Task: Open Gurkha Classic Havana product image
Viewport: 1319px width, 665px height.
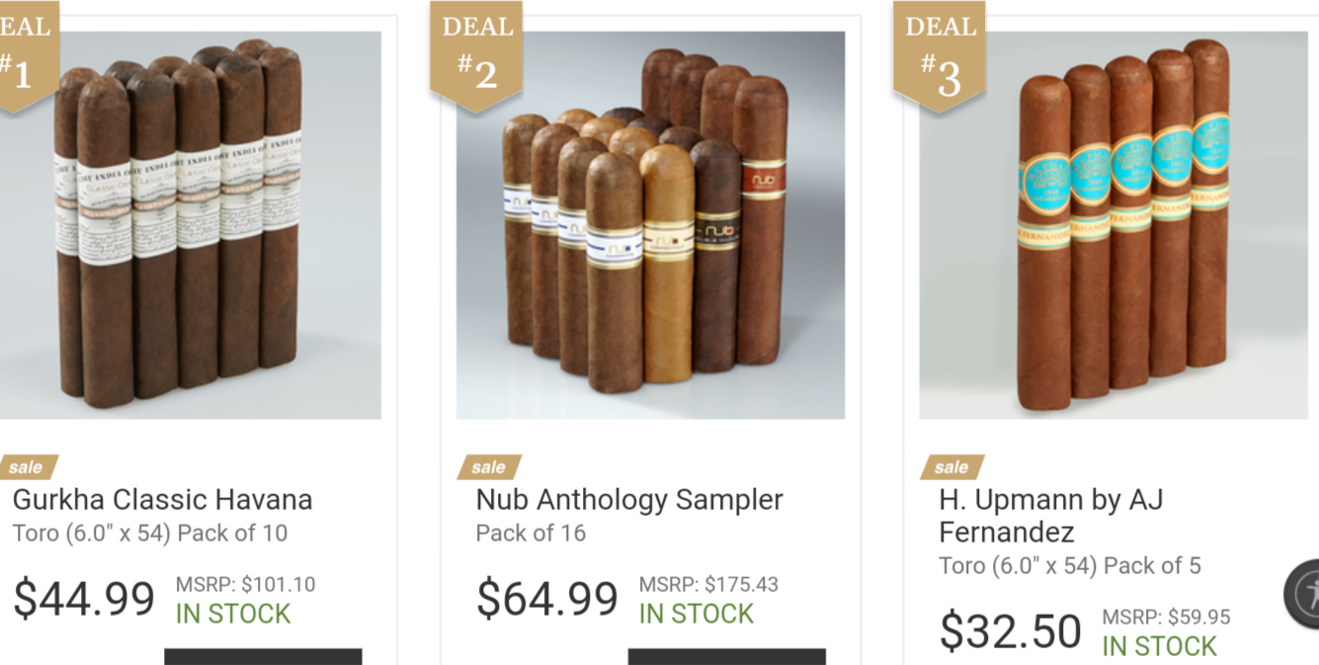Action: pyautogui.click(x=191, y=225)
